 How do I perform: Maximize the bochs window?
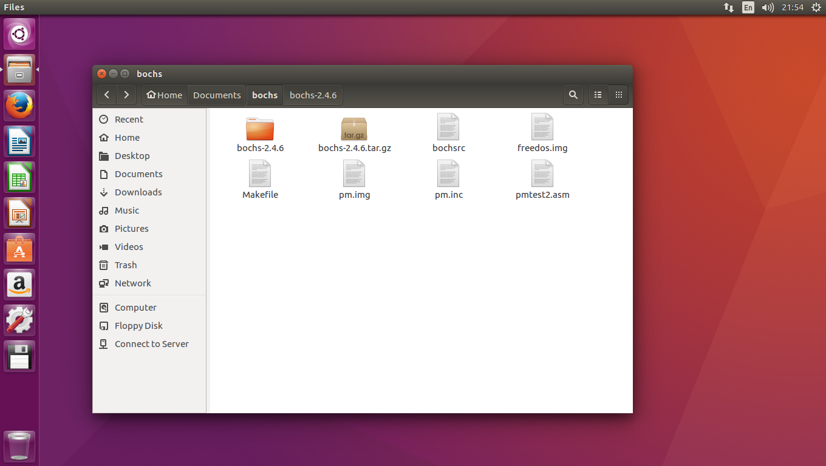pyautogui.click(x=125, y=73)
